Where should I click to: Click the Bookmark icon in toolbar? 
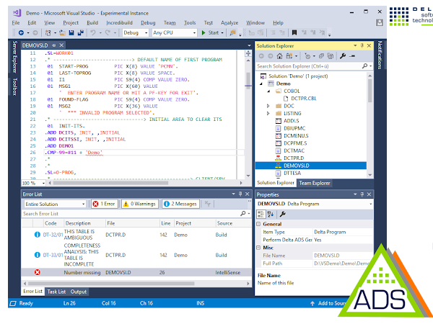(294, 33)
